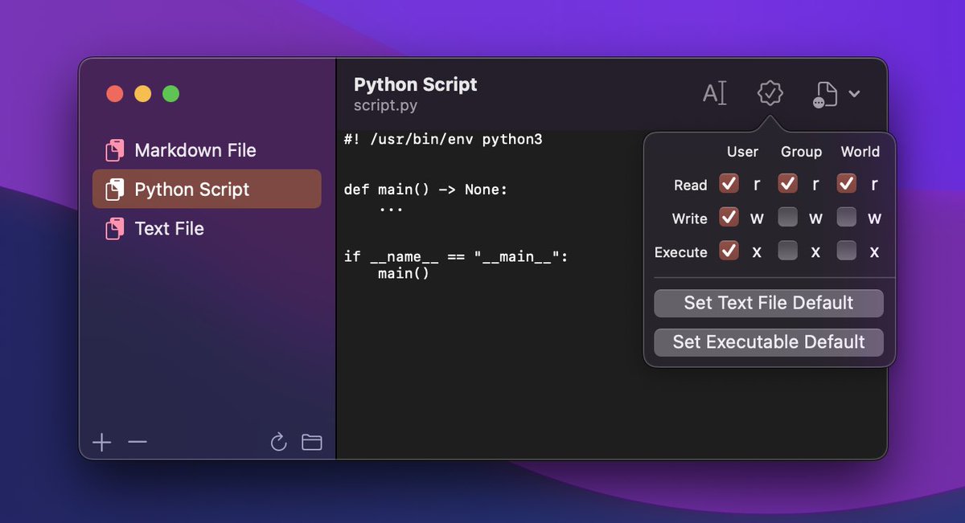Image resolution: width=965 pixels, height=523 pixels.
Task: Minimize the window with the yellow button
Action: [143, 94]
